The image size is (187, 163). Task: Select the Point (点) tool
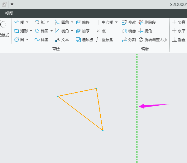tap(101, 31)
